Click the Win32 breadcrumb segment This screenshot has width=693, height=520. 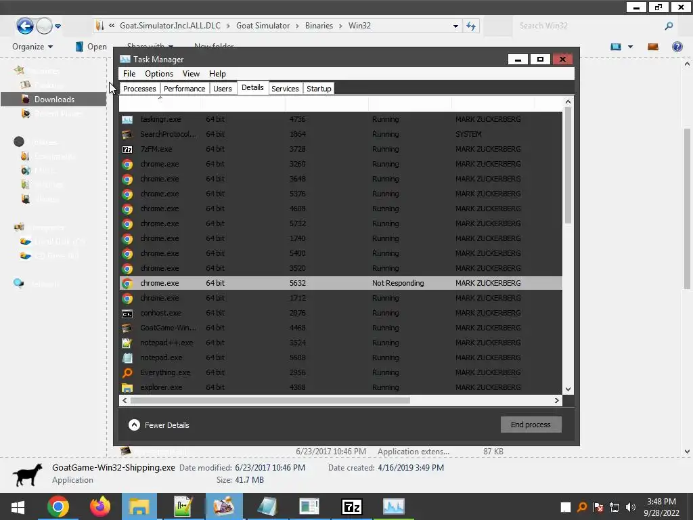pos(359,26)
